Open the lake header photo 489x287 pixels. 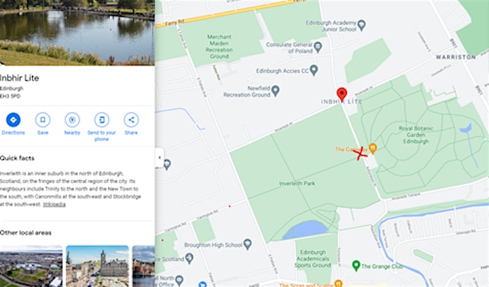pos(77,33)
